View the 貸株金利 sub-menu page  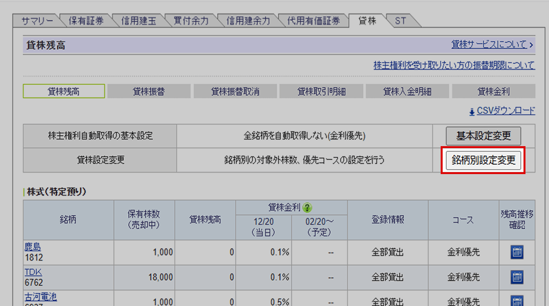point(493,91)
